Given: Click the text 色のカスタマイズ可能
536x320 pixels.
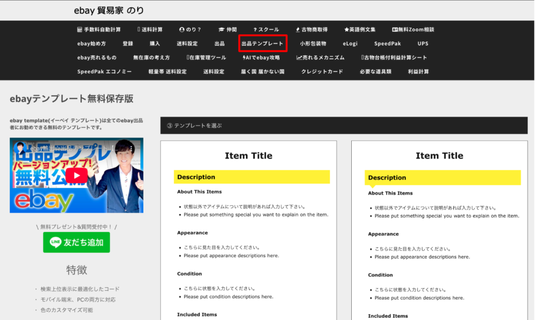Looking at the screenshot, I should [x=66, y=310].
